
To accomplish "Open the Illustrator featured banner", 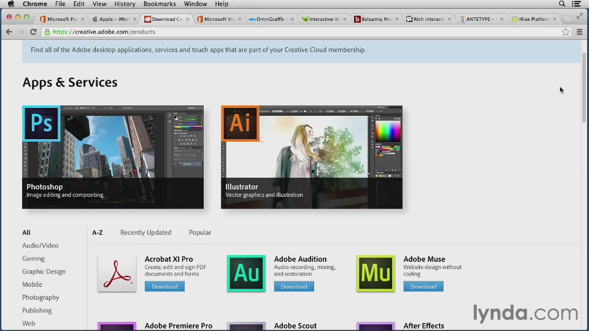I will [x=312, y=157].
